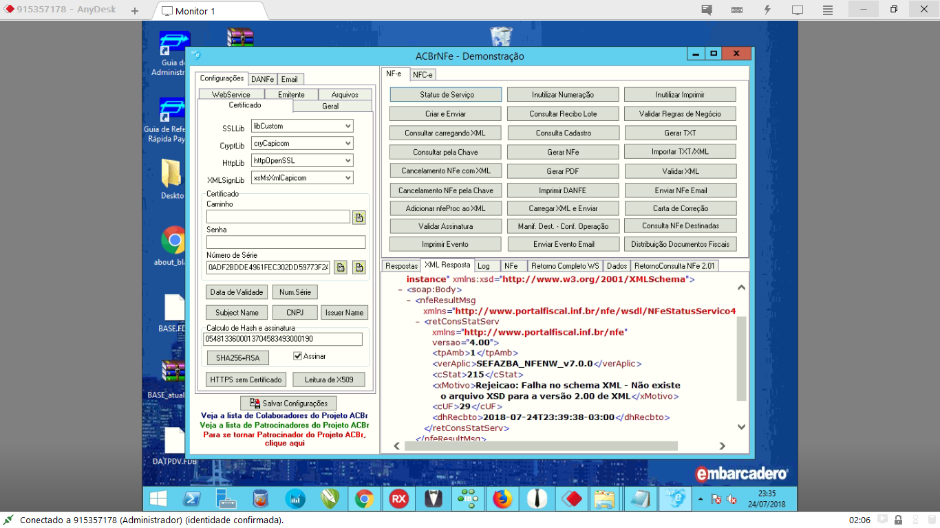Open the AnyDesk actions lightning icon
This screenshot has height=528, width=940.
767,10
